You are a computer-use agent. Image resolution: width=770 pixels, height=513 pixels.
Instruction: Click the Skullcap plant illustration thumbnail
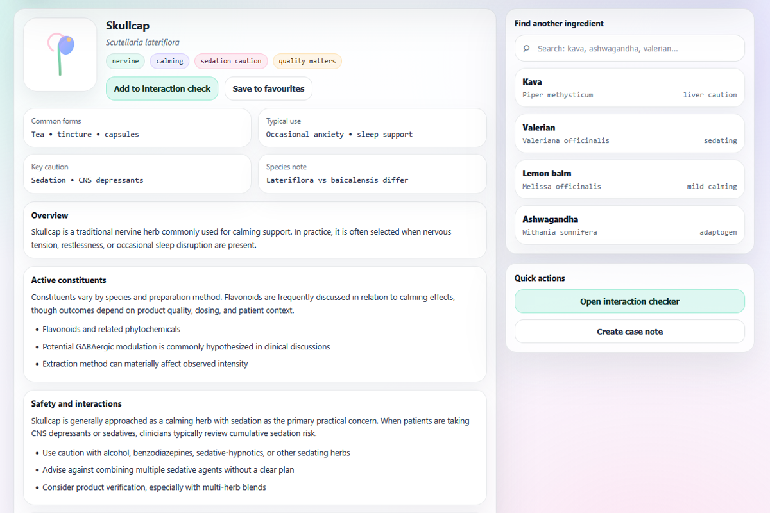point(60,55)
